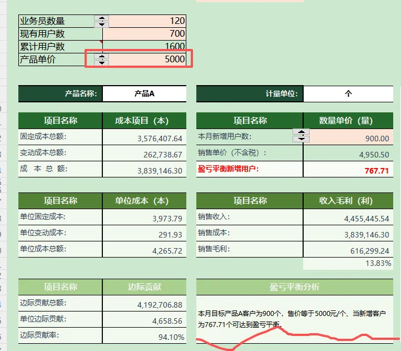Click the 销售毛利: label
This screenshot has width=401, height=351.
click(x=214, y=249)
